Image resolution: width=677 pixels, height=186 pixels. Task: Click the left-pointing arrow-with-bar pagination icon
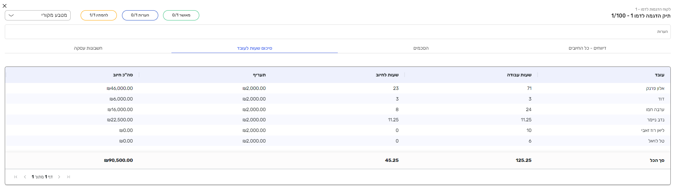pyautogui.click(x=16, y=177)
